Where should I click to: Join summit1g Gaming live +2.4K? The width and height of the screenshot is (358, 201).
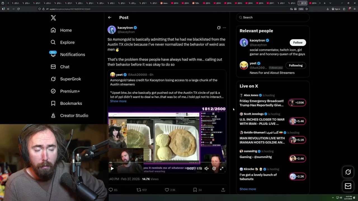pos(297,159)
